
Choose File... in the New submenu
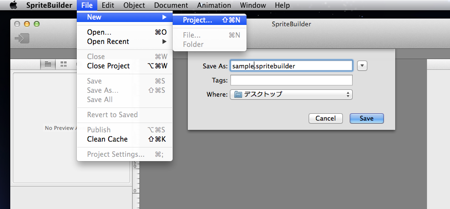[209, 35]
